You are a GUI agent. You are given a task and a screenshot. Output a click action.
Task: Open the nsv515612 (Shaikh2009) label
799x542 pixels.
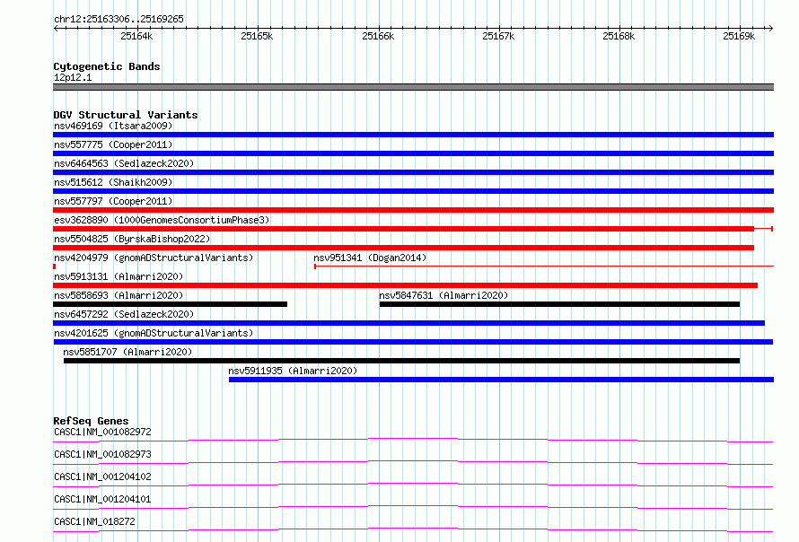[x=113, y=182]
